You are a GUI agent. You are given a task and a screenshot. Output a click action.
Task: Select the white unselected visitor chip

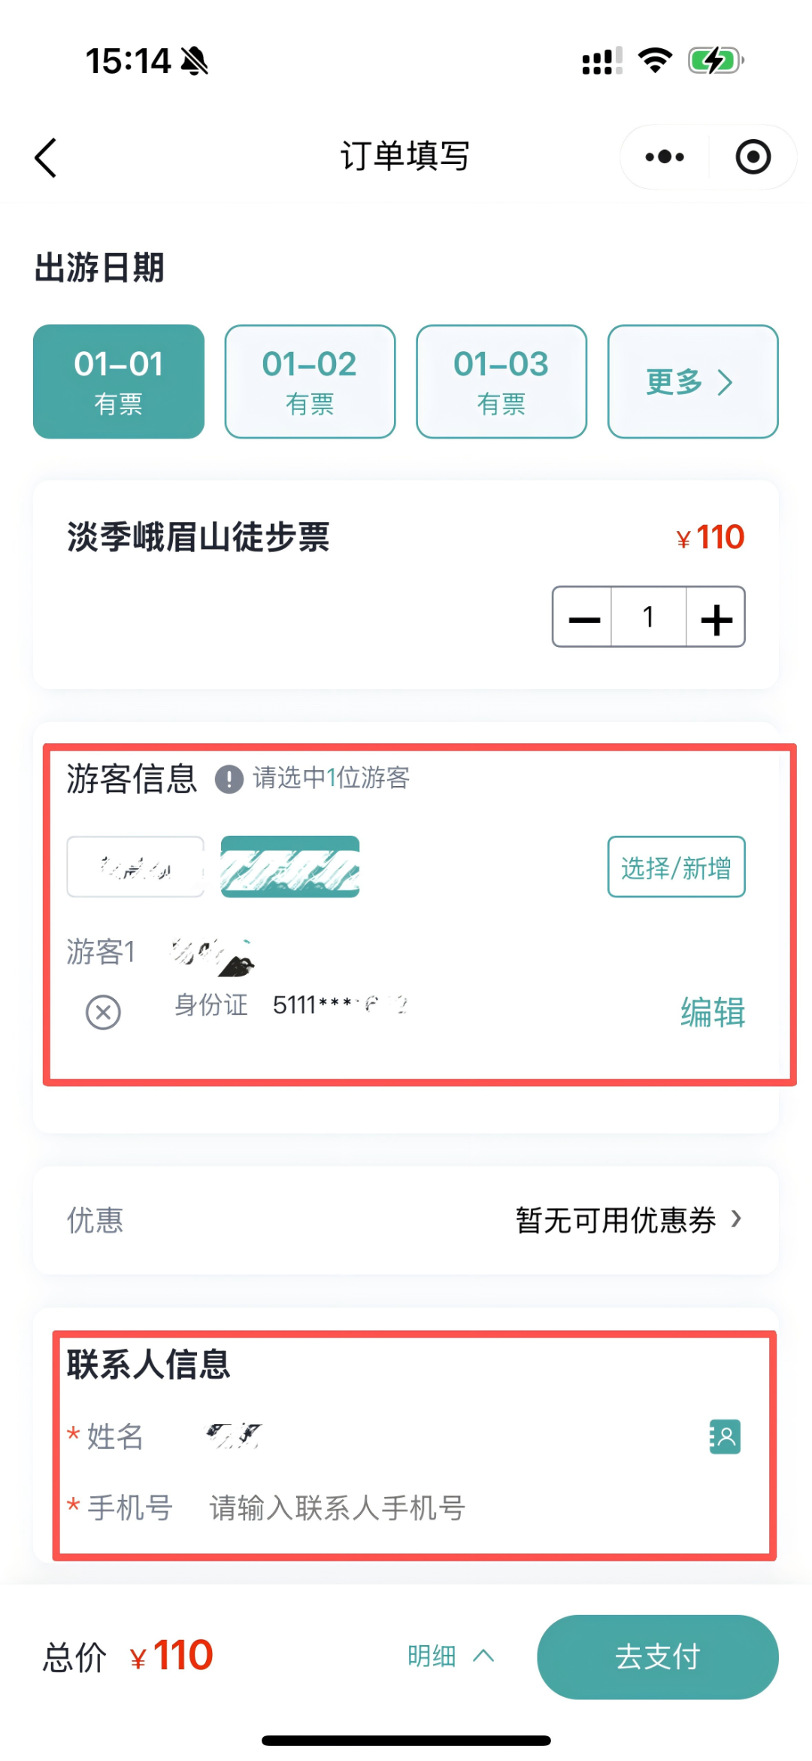135,867
